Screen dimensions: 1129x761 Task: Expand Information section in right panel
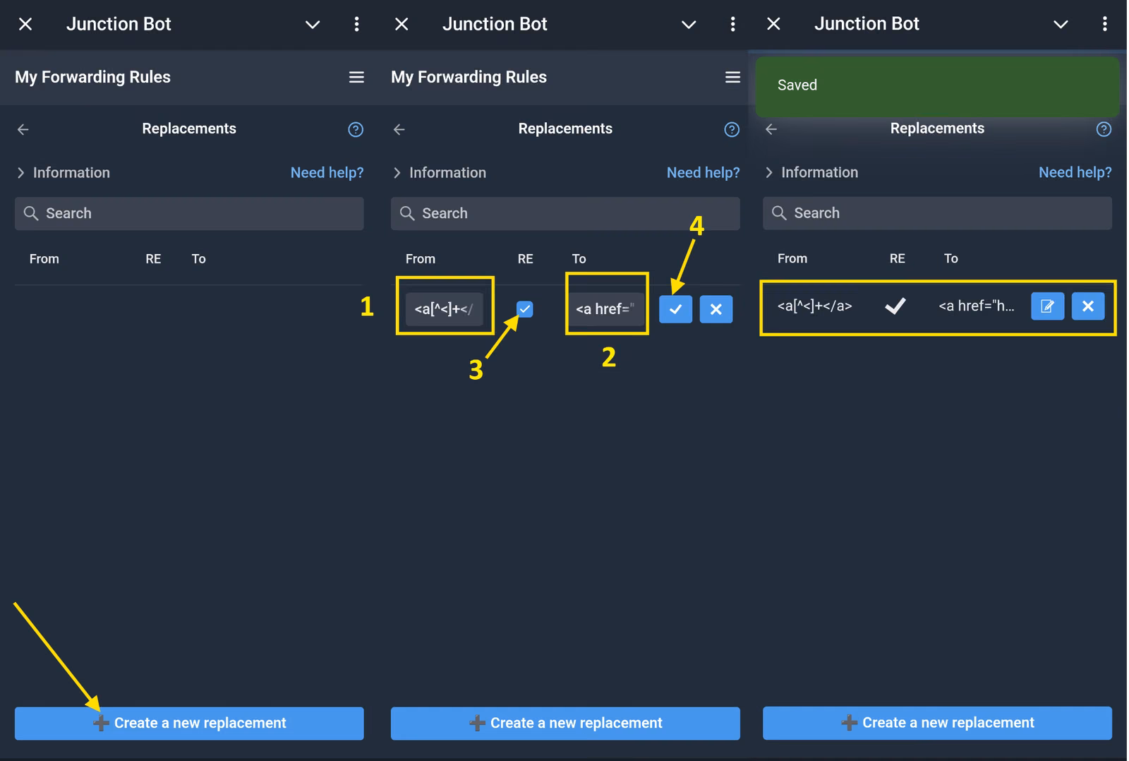click(811, 172)
